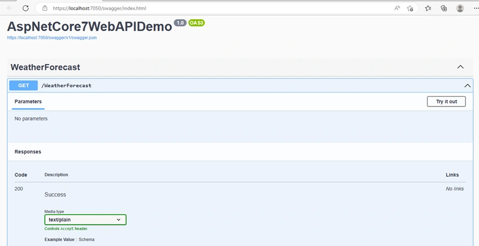The image size is (479, 246).
Task: Click the Success description text
Action: [55, 195]
